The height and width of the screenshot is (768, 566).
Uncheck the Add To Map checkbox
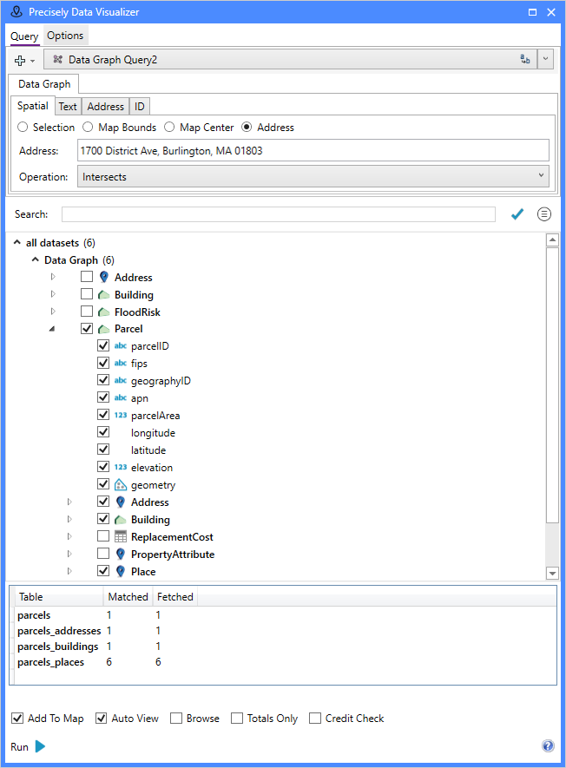(x=17, y=718)
